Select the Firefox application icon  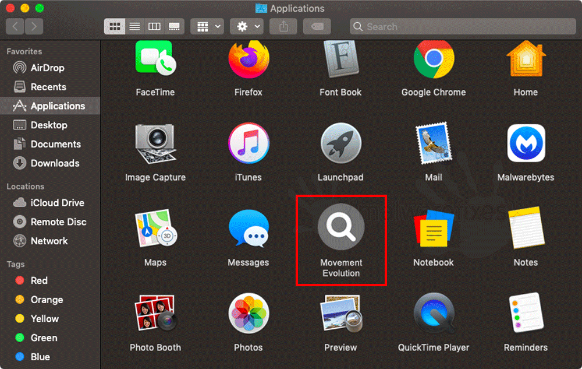click(x=249, y=59)
